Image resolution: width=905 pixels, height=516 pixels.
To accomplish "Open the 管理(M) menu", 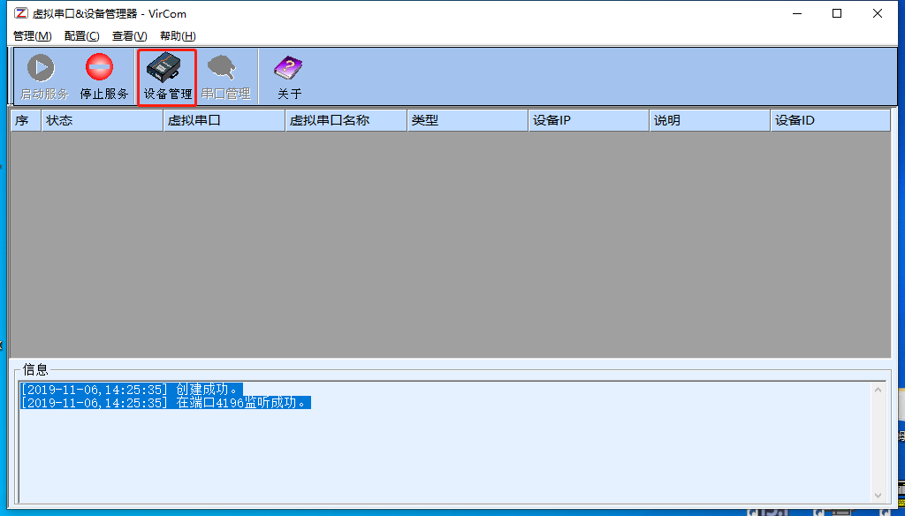I will coord(30,35).
